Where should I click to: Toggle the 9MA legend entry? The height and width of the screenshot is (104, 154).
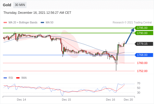21,78
